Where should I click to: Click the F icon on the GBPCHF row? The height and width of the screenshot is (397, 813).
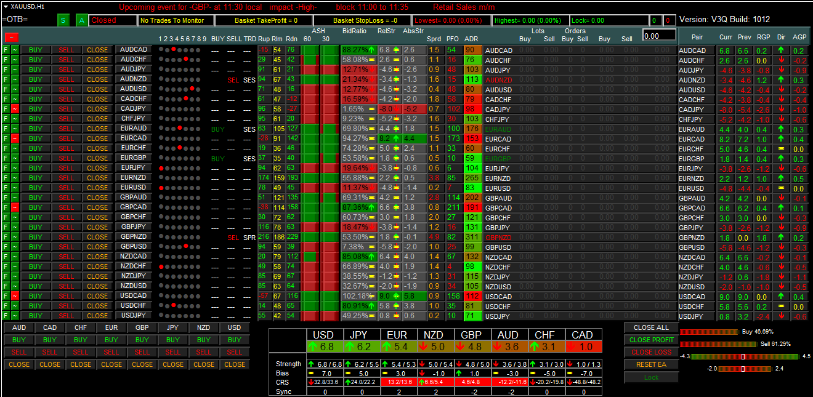[6, 217]
